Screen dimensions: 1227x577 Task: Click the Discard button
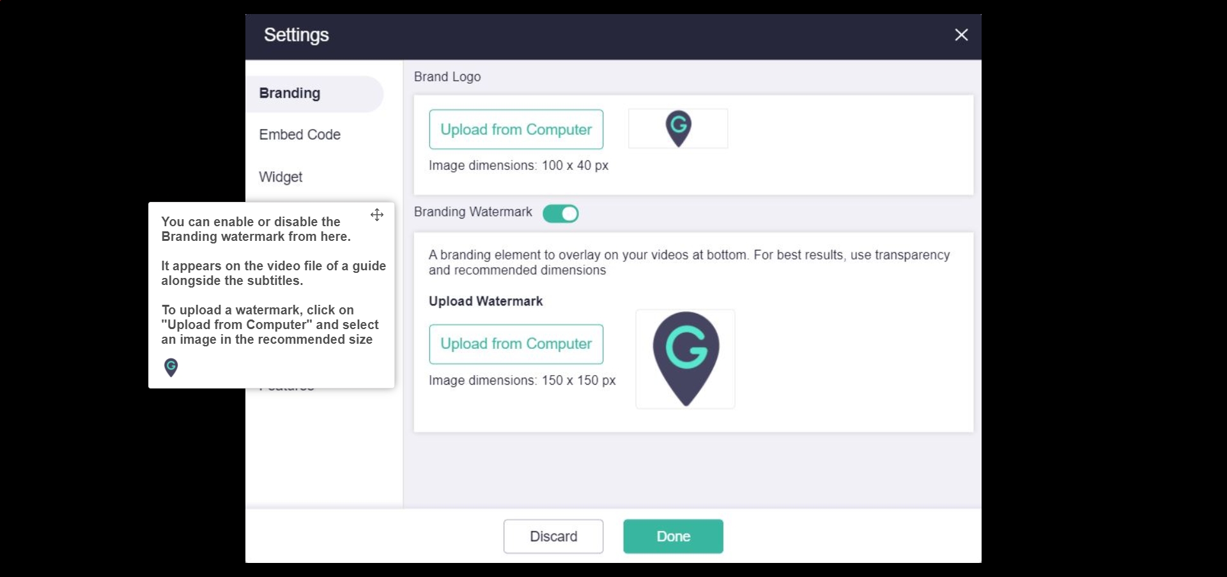click(x=553, y=536)
